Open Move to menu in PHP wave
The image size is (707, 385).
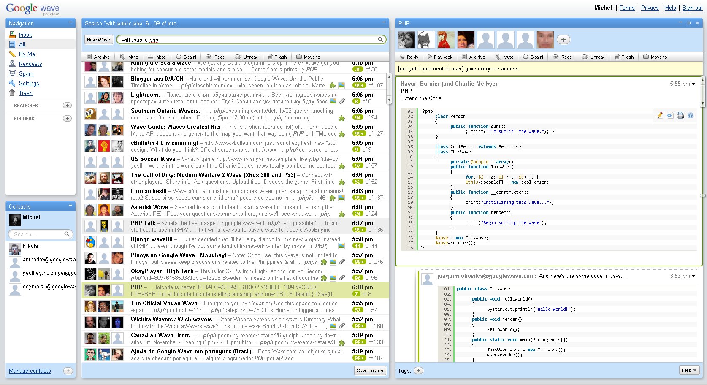(x=655, y=57)
